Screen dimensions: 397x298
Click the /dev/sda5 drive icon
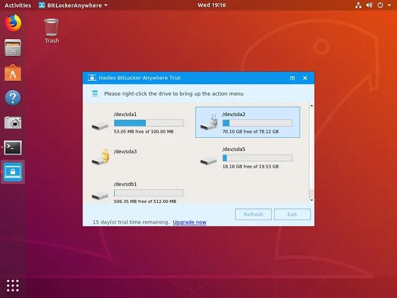pos(208,161)
